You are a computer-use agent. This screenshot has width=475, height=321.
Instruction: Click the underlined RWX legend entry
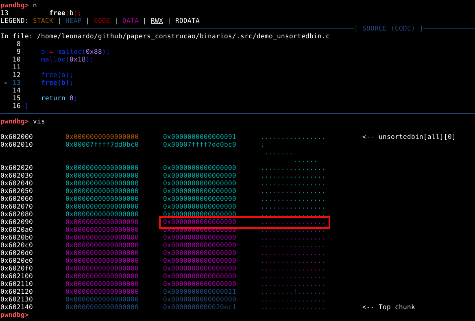click(157, 21)
